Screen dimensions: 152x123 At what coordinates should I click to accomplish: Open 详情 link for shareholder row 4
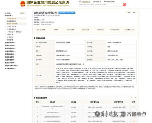pyautogui.click(x=133, y=121)
